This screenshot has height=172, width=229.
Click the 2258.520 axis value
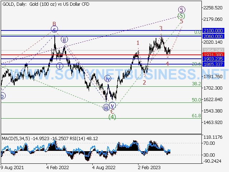213,8
